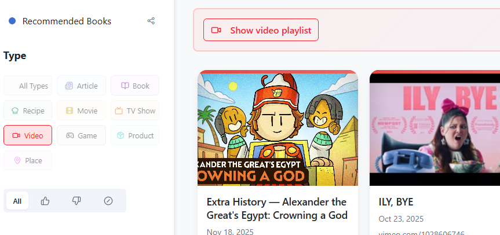Filter by Game type
Screen dimensions: 500x235
[x=81, y=135]
